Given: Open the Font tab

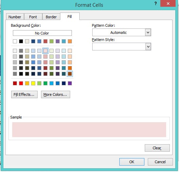Looking at the screenshot, I should [33, 17].
